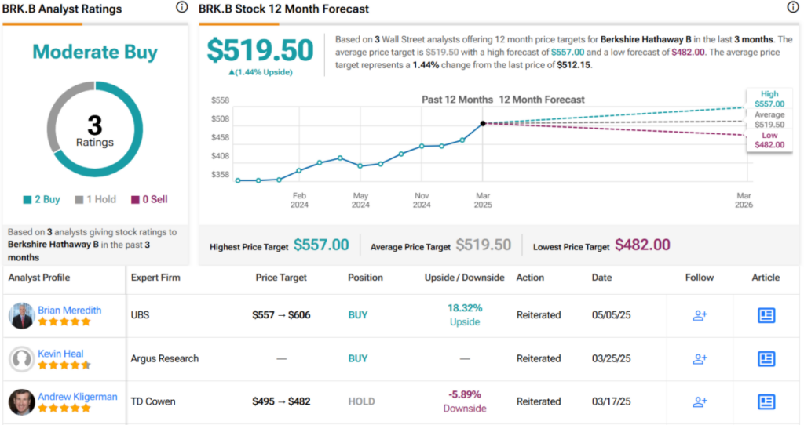Click the magenta 0 Sell legend swatch
804x425 pixels.
click(x=135, y=200)
